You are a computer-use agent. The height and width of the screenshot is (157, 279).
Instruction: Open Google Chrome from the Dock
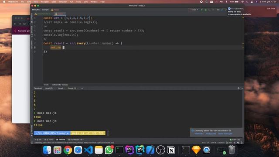68,150
